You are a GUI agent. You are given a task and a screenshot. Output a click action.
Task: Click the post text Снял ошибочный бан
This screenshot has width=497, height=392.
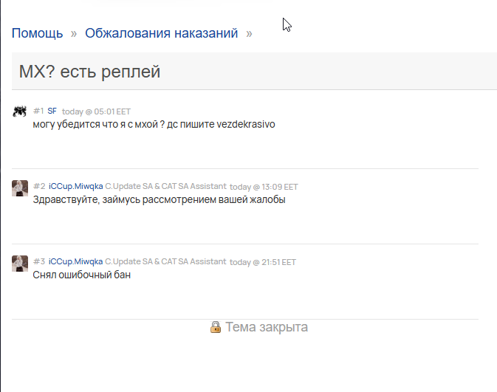[82, 275]
